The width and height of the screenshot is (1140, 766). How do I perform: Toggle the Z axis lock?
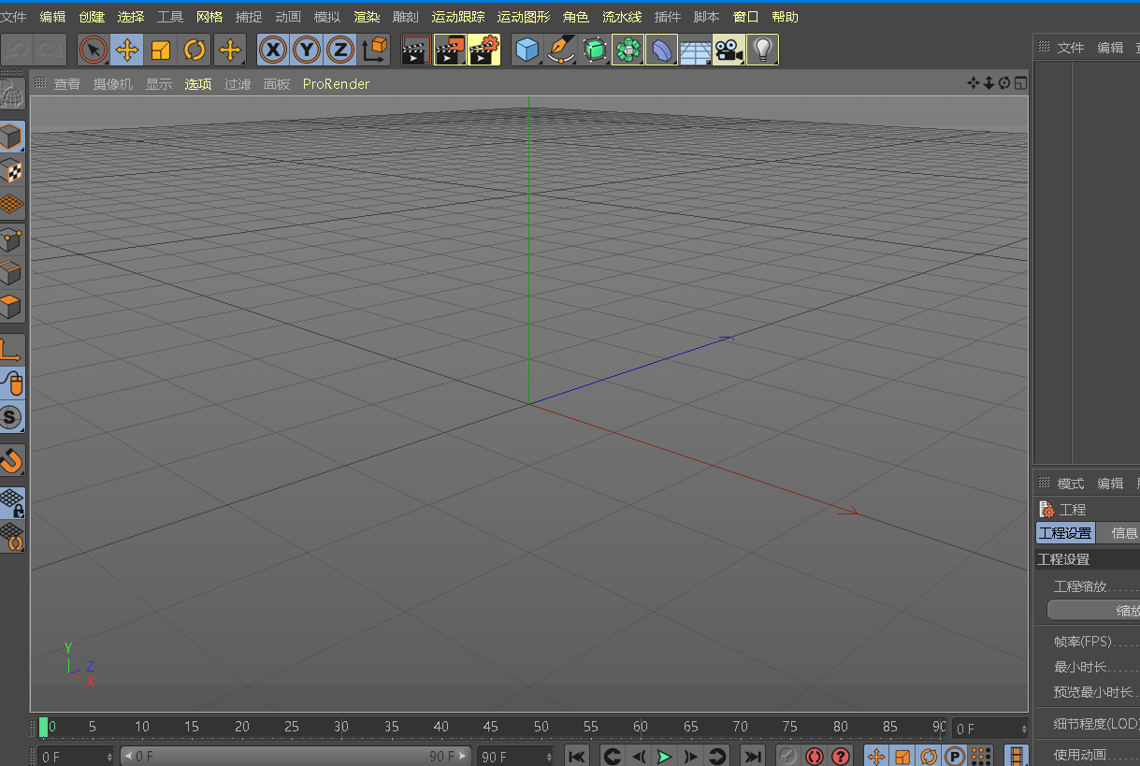[x=339, y=50]
